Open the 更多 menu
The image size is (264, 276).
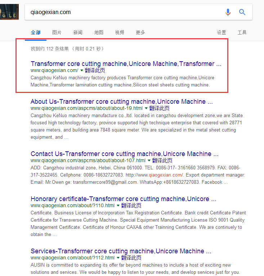(140, 32)
